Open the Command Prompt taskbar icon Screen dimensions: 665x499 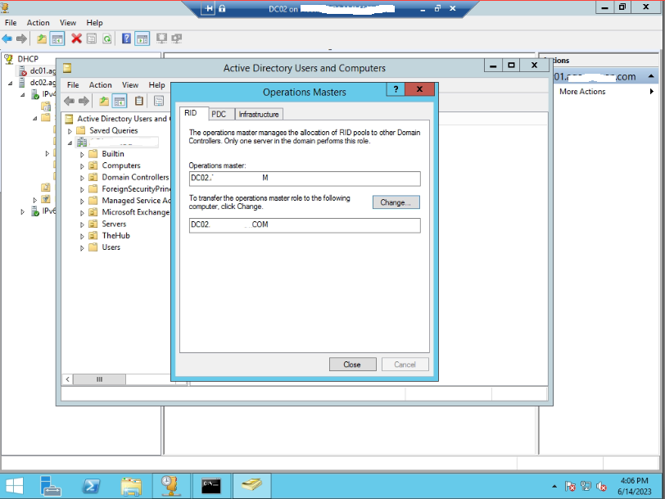(x=210, y=486)
